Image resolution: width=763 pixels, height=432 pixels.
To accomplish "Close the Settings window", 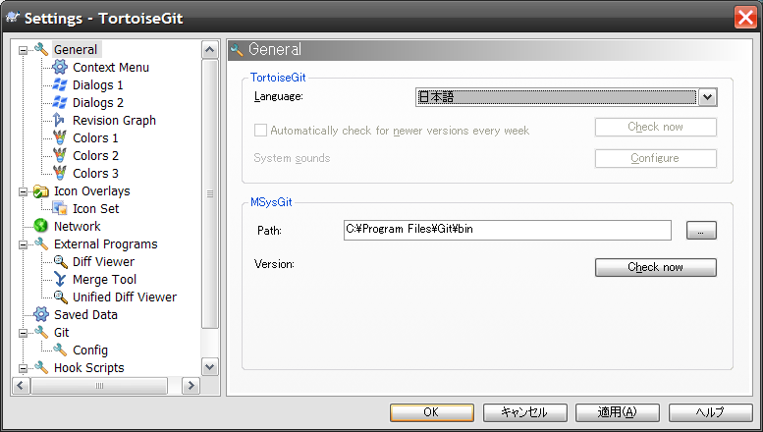I will pyautogui.click(x=745, y=18).
